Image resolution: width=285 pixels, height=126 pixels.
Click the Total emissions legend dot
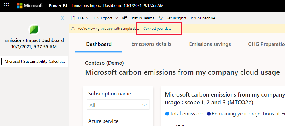click(x=167, y=114)
